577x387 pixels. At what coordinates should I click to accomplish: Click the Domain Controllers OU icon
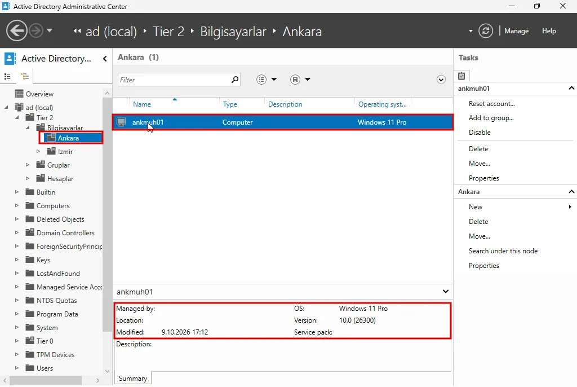click(30, 232)
